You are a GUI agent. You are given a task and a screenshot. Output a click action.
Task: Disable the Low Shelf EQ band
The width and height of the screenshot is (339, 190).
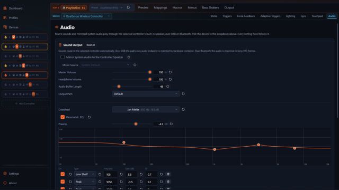coord(63,174)
